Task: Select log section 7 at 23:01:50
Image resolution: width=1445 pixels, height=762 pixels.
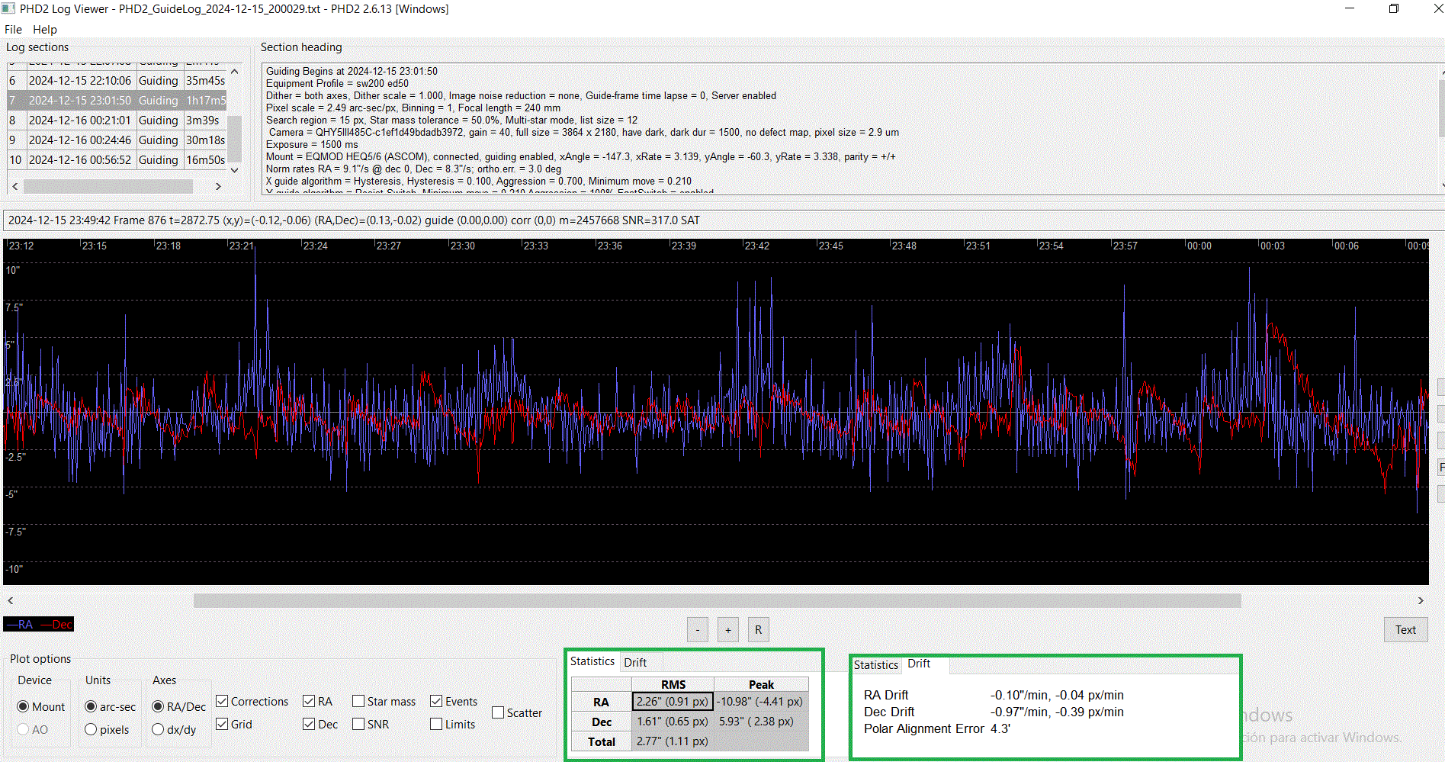Action: pos(117,100)
